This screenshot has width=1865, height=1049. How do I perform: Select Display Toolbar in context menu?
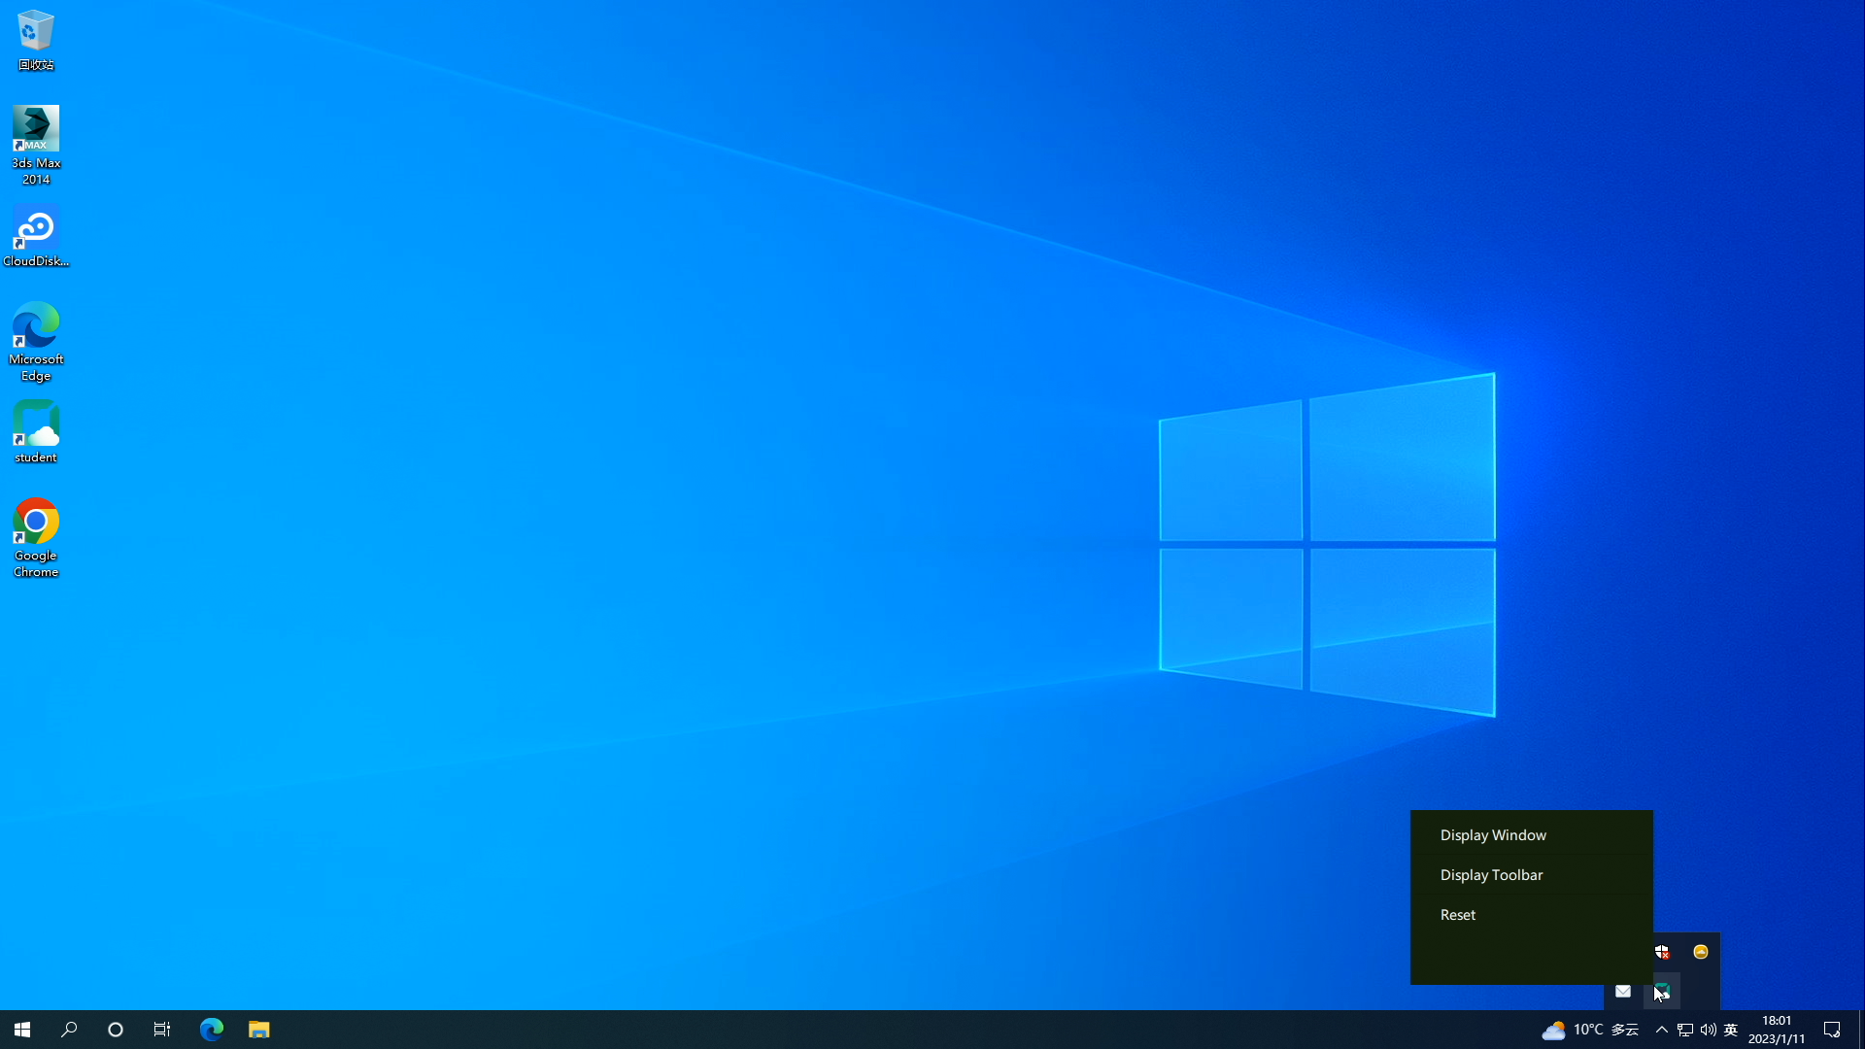point(1531,875)
